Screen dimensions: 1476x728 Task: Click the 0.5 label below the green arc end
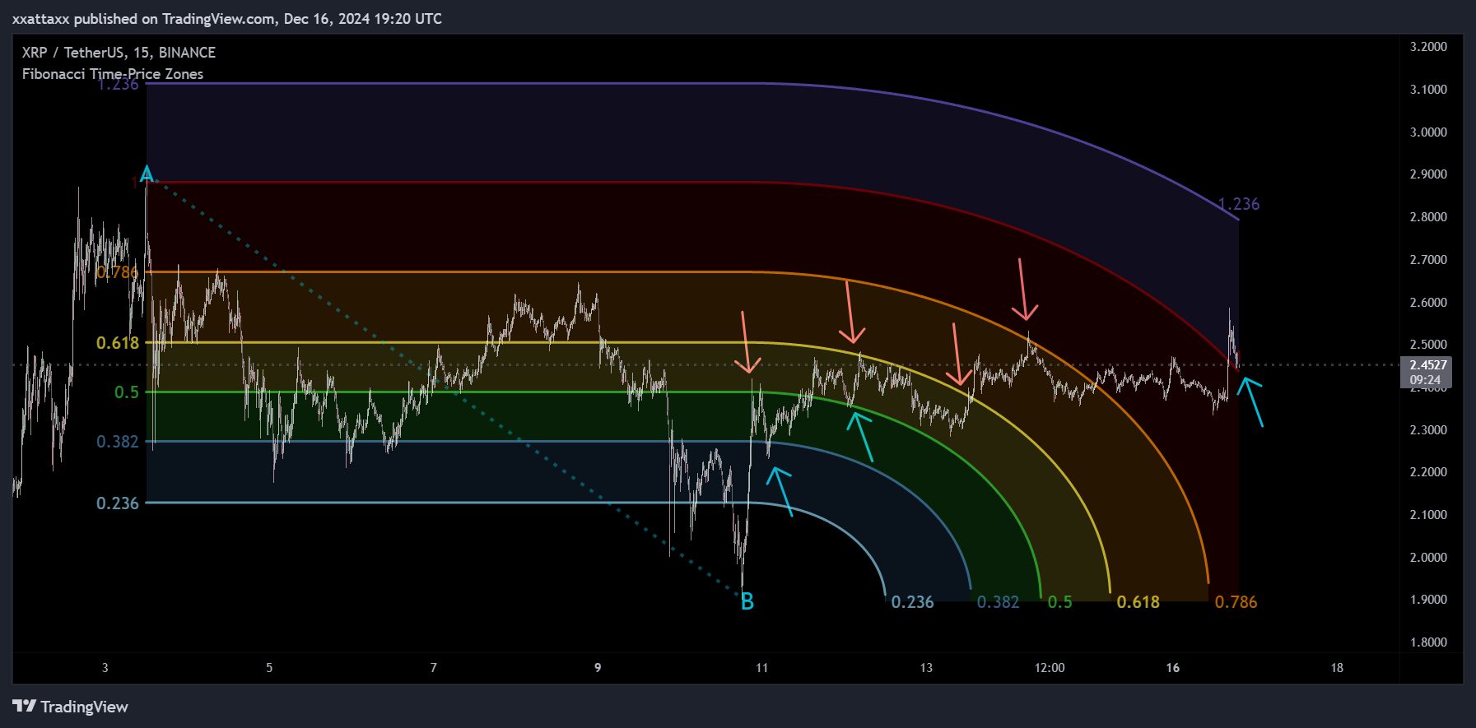tap(1060, 602)
